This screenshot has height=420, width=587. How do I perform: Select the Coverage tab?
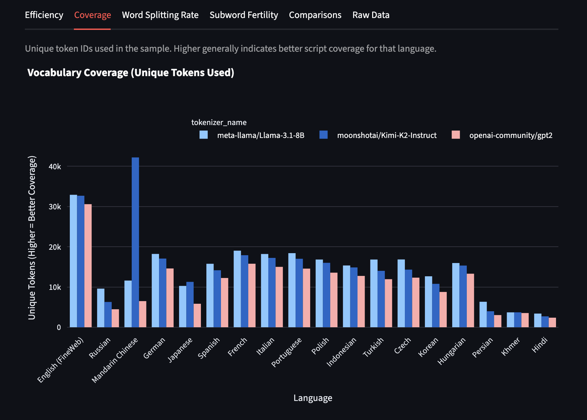[x=92, y=15]
